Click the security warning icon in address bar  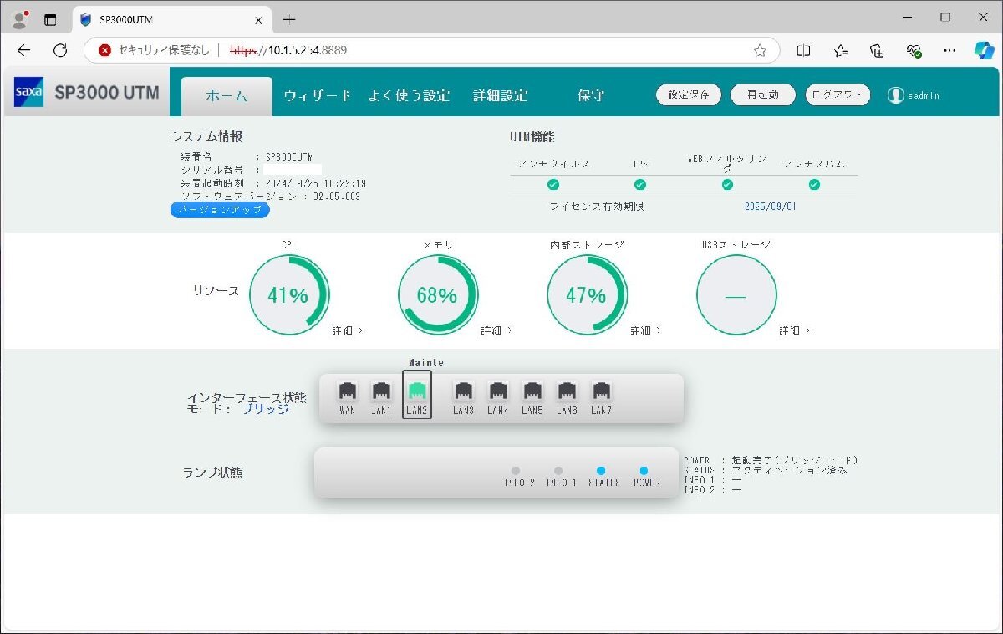click(x=104, y=50)
